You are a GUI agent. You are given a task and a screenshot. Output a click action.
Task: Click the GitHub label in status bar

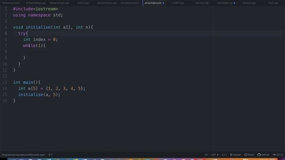[x=265, y=155]
